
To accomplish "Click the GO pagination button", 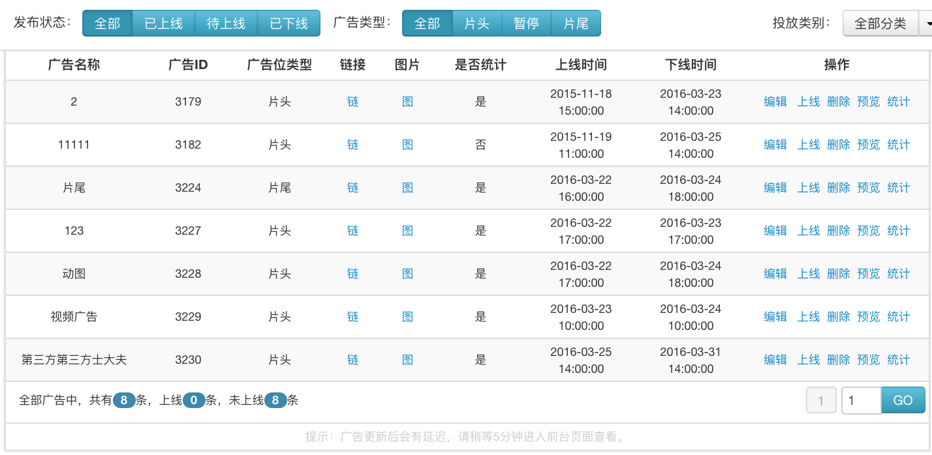I will click(x=903, y=400).
